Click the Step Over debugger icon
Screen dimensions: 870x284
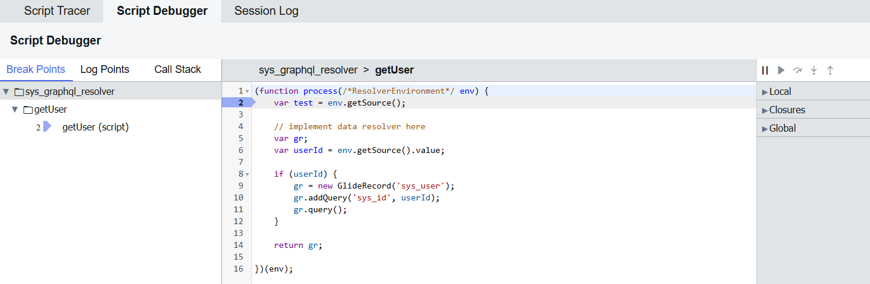click(798, 71)
